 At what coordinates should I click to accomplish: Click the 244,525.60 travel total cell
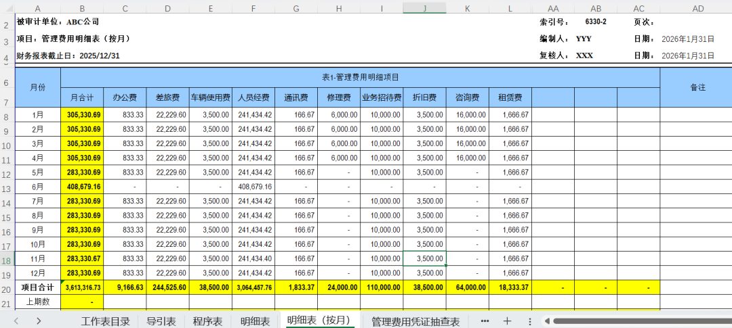tap(167, 288)
